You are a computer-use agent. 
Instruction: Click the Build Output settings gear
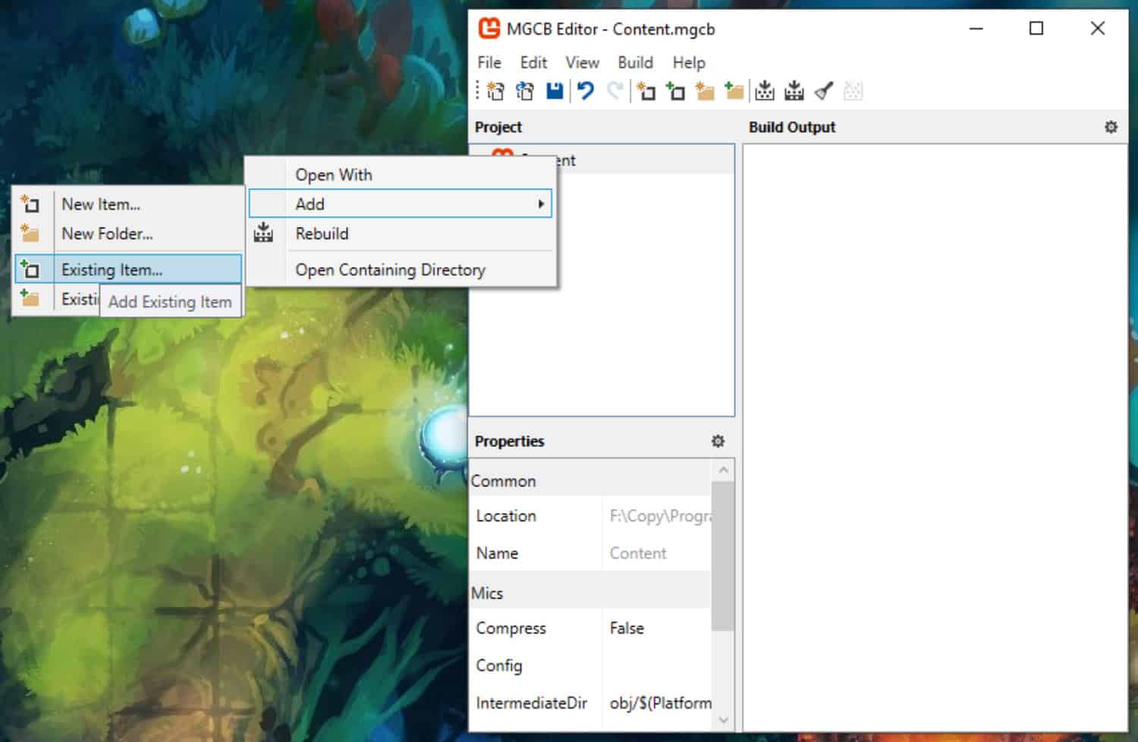1111,127
